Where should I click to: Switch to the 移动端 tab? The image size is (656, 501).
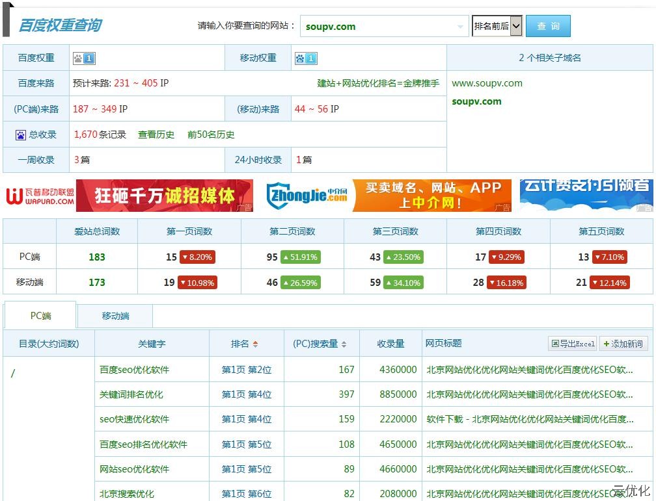pyautogui.click(x=115, y=316)
